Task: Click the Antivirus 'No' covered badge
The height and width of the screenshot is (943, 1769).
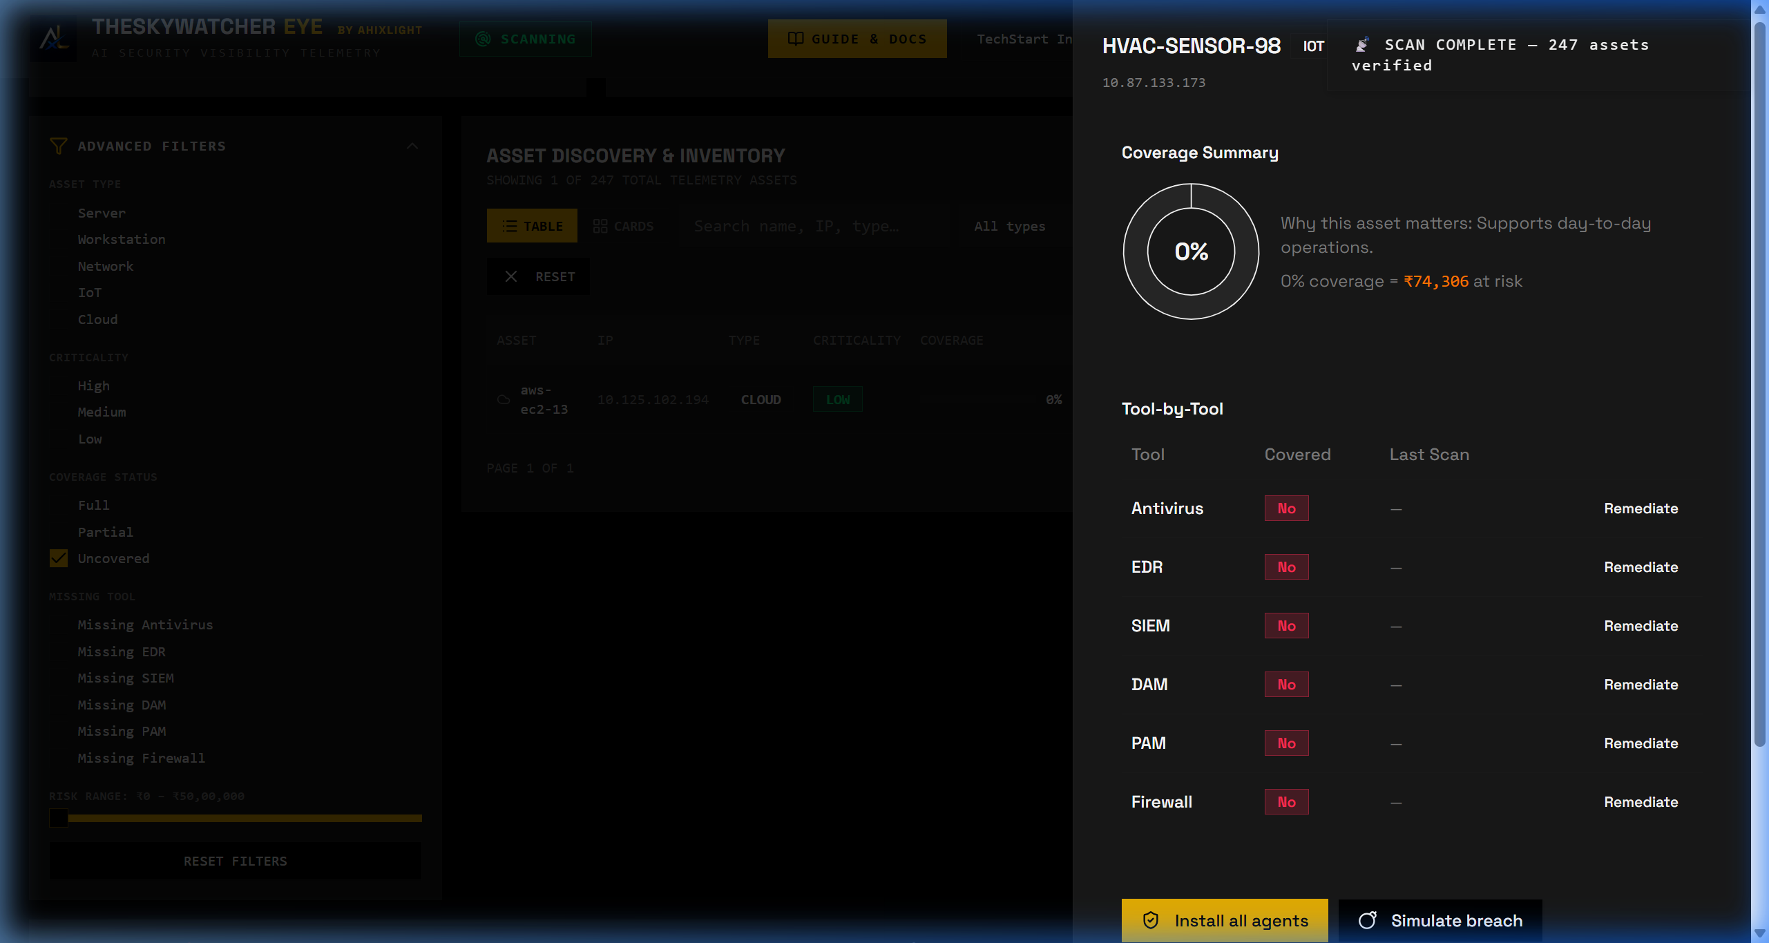Action: pyautogui.click(x=1286, y=508)
